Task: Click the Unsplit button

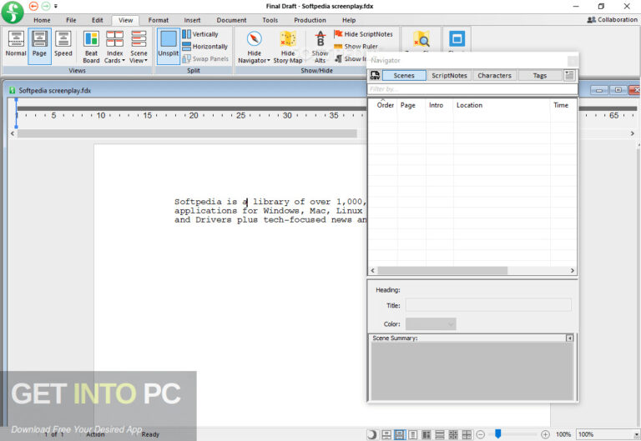Action: pyautogui.click(x=168, y=46)
